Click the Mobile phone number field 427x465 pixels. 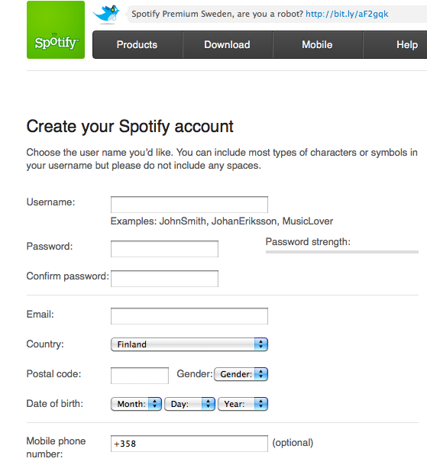coord(189,444)
